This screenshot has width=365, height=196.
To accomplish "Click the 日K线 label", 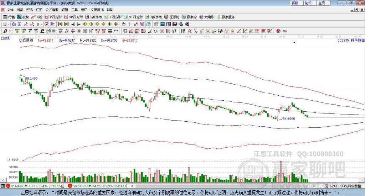I will coord(5,38).
